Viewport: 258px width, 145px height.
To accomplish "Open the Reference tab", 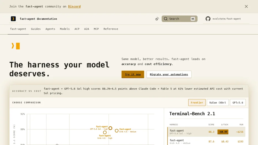I will [x=111, y=29].
